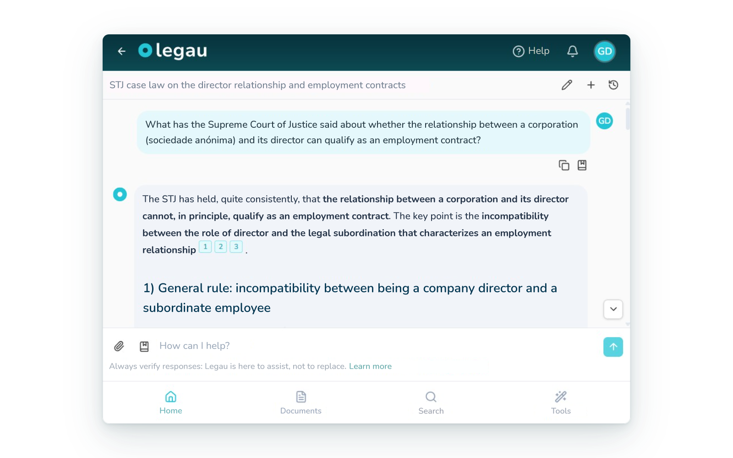
Task: Attach a file with paperclip icon
Action: 119,346
